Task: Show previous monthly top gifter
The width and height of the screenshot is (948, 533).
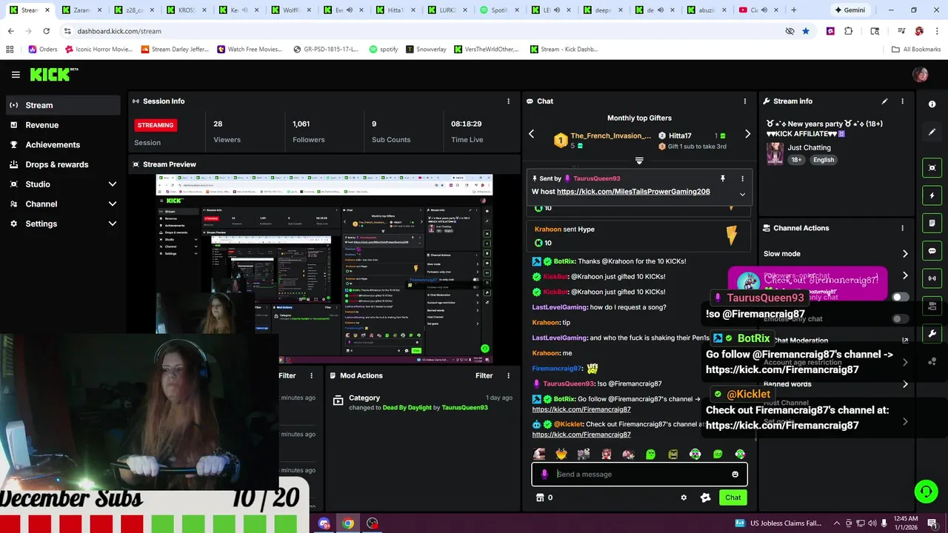Action: [x=531, y=134]
